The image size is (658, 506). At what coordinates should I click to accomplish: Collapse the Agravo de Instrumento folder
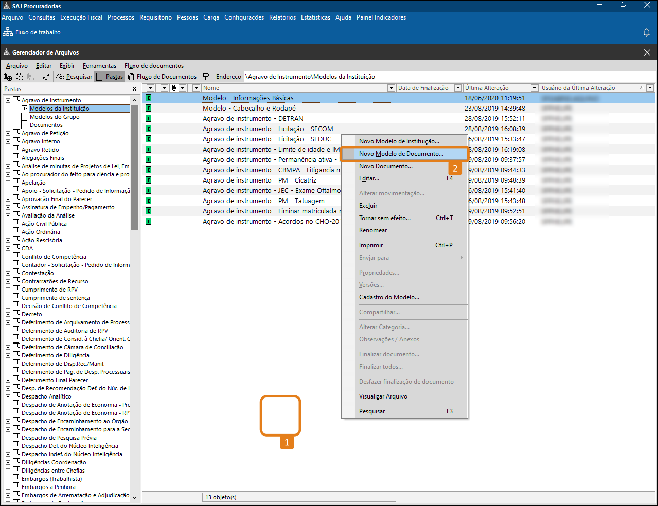(x=8, y=100)
